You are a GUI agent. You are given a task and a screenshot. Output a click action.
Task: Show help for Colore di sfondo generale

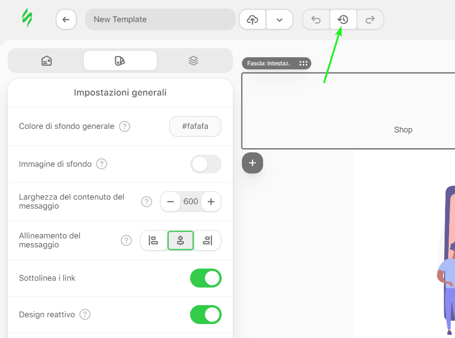point(124,127)
